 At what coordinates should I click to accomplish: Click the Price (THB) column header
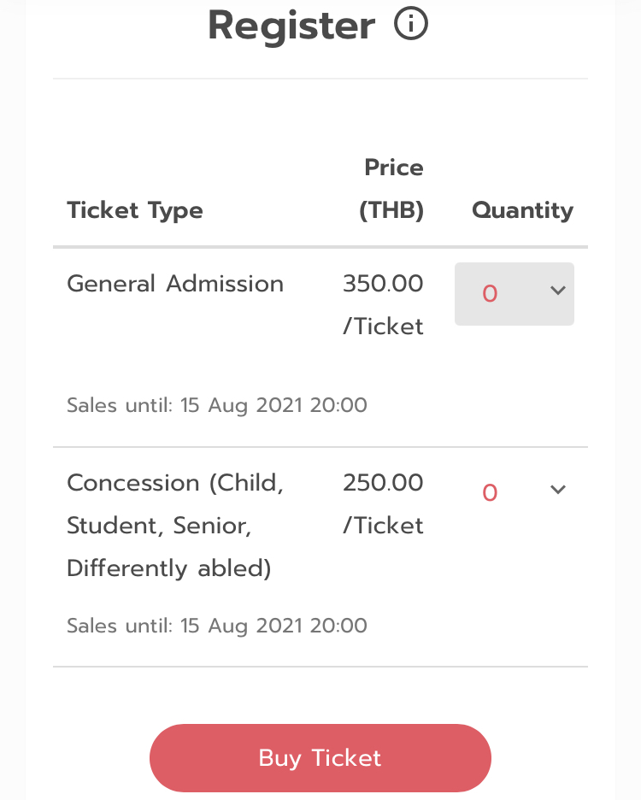click(x=391, y=189)
